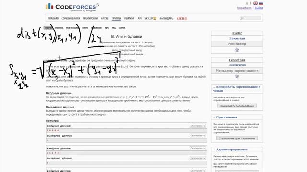Click the trophy icon next to VK CUP

pyautogui.click(x=154, y=18)
